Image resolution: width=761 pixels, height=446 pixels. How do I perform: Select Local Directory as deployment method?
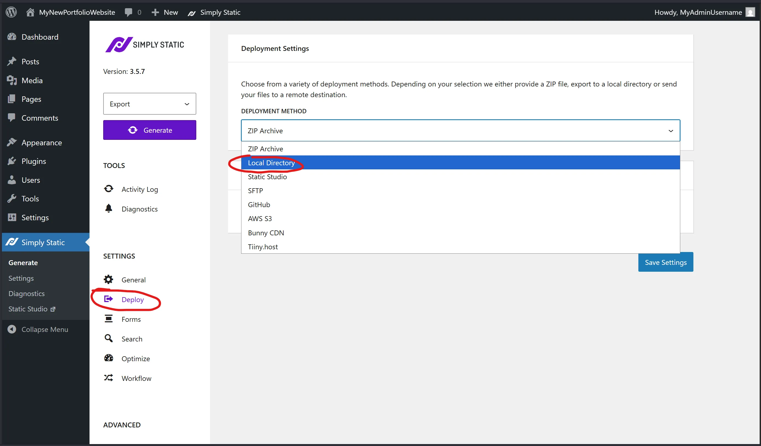coord(271,163)
